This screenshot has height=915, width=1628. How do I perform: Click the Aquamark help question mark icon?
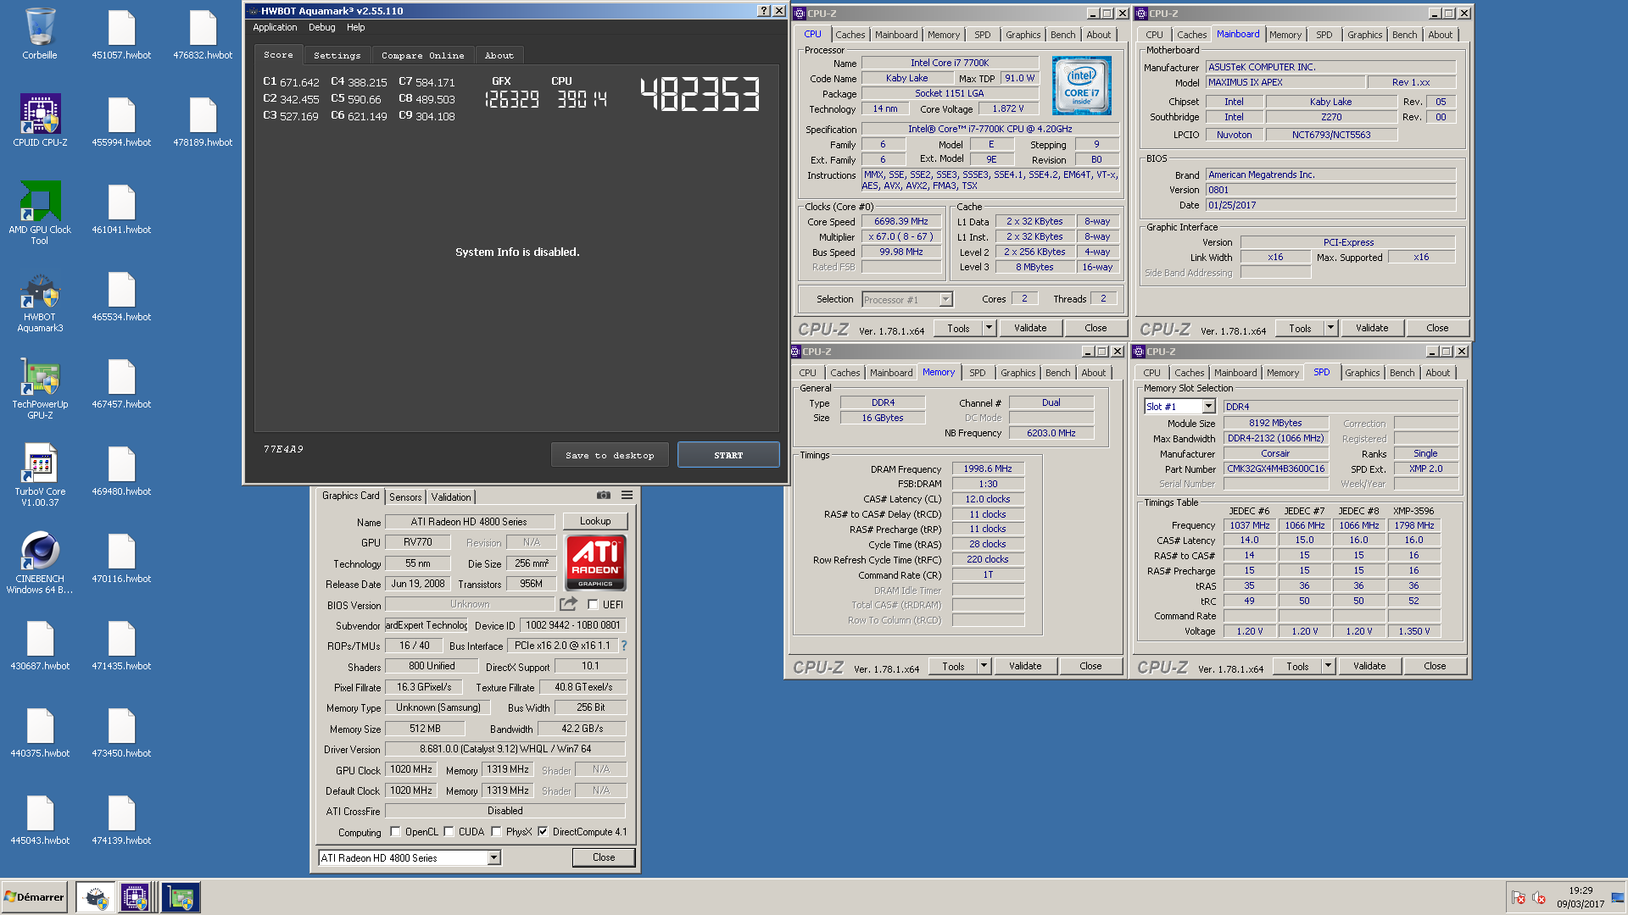tap(763, 11)
